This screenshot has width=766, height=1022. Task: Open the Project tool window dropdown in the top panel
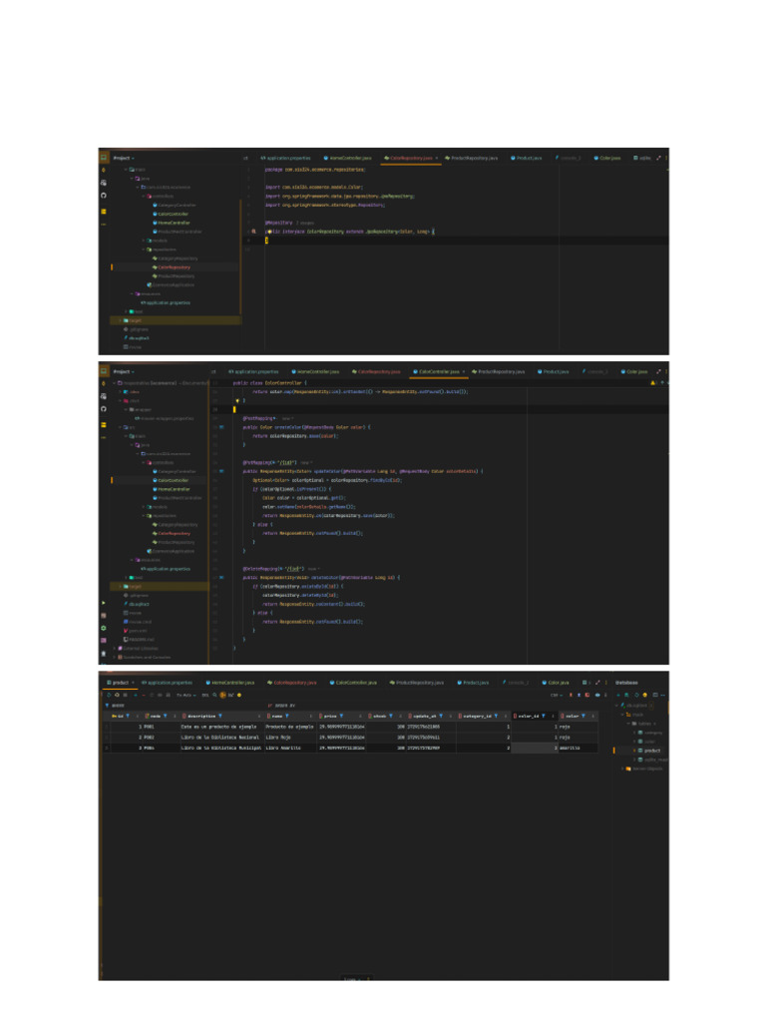pos(123,158)
